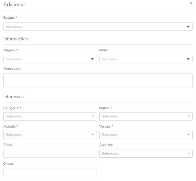Open the Mídia select field
This screenshot has height=181, width=196.
[146, 59]
